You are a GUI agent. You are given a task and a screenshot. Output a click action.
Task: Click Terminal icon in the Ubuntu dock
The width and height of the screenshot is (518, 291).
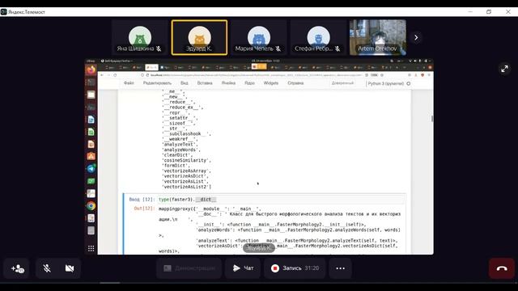tap(91, 82)
